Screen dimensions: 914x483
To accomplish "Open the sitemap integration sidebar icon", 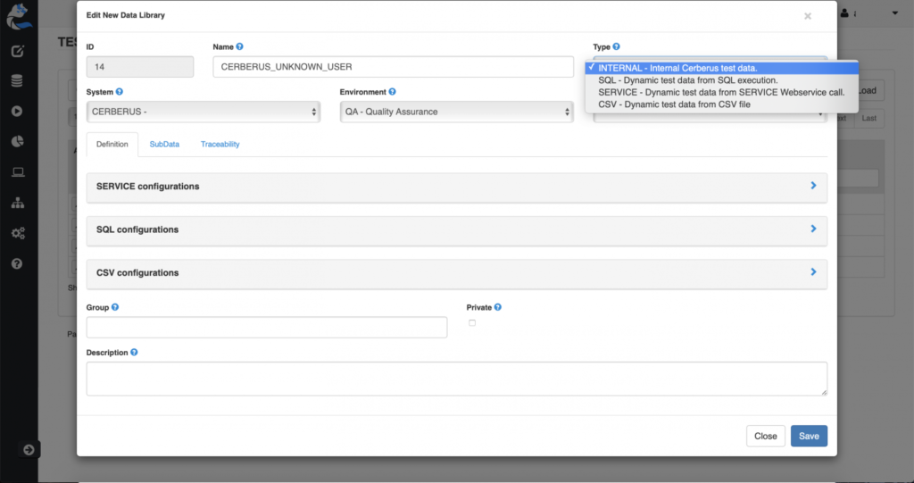I will (18, 203).
